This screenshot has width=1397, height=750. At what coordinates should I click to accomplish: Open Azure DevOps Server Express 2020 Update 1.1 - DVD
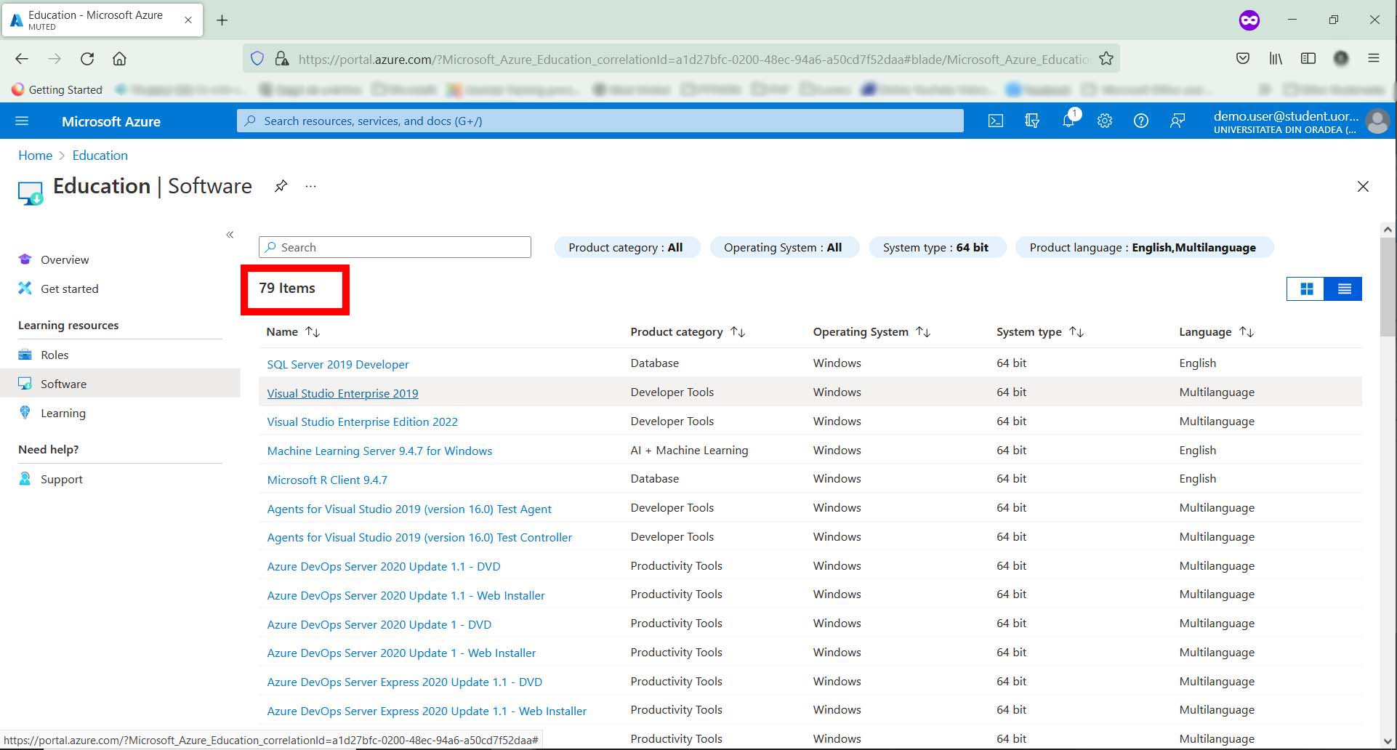click(405, 682)
